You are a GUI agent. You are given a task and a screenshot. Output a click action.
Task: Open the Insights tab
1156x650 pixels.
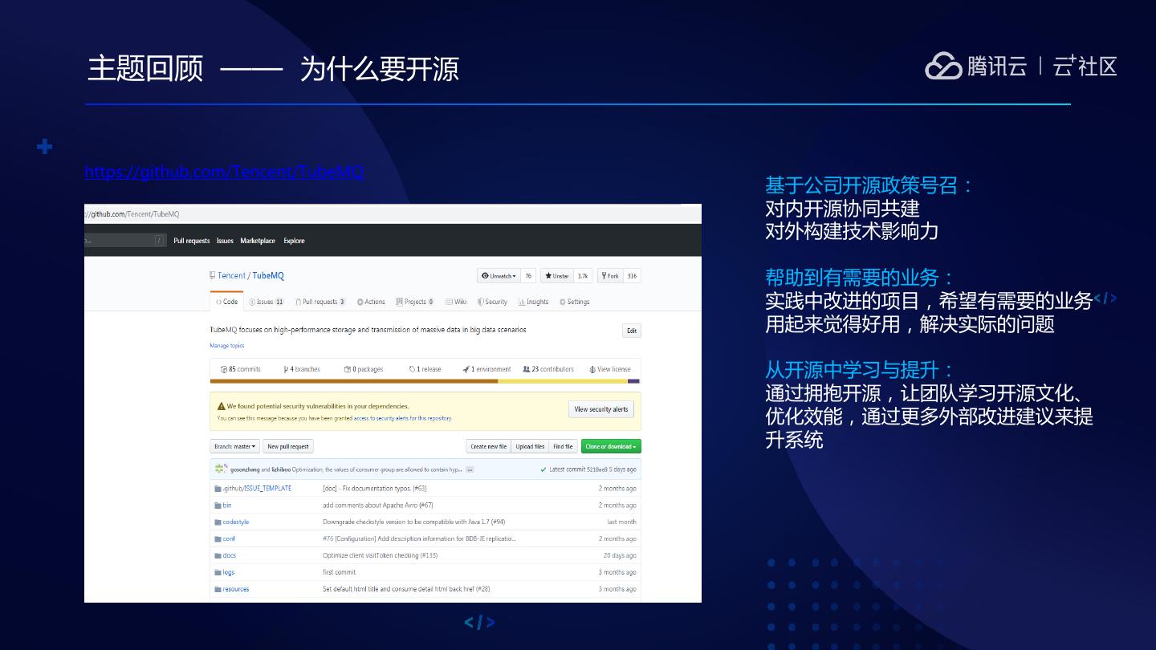click(533, 303)
